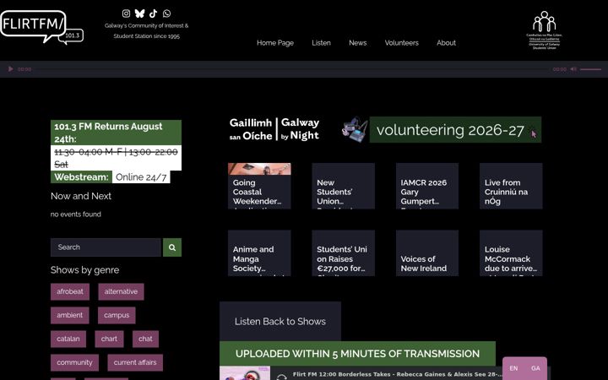This screenshot has width=608, height=380.
Task: Click the '101.3 FM Returns August 24th' notice
Action: [x=116, y=133]
